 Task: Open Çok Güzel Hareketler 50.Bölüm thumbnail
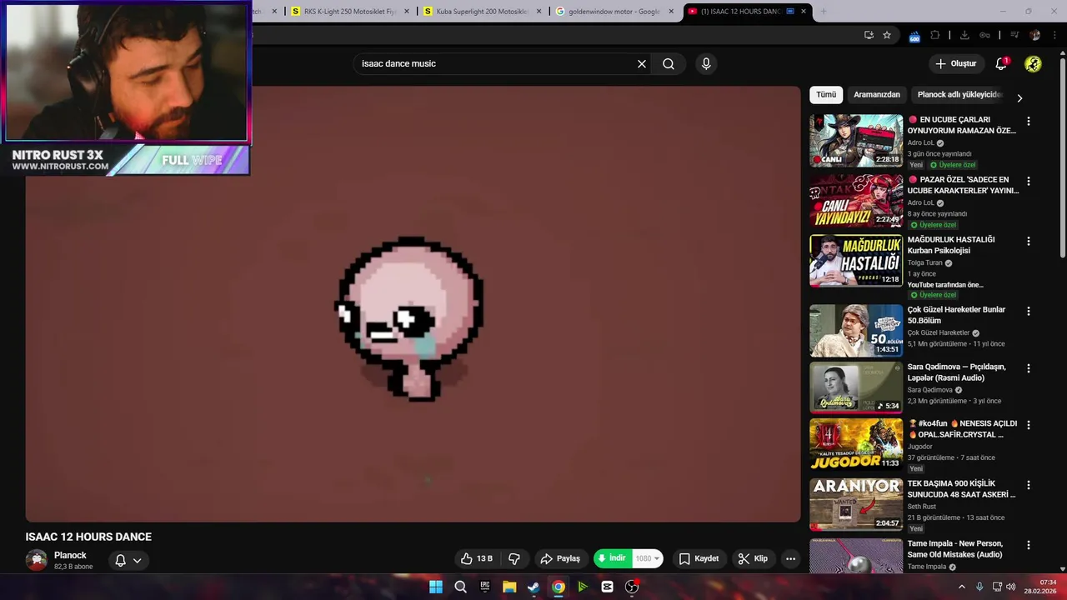[856, 331]
